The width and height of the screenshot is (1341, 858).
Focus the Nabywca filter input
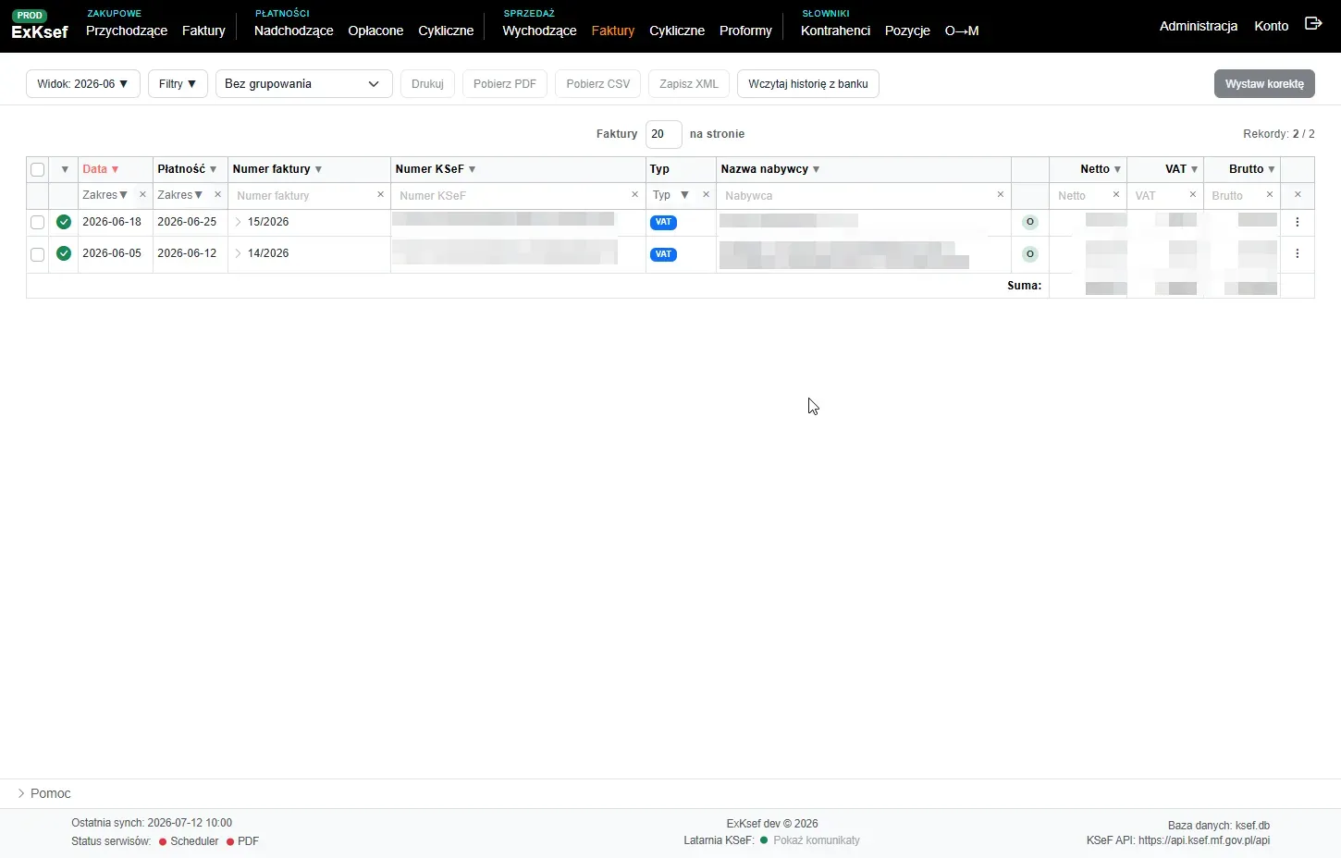coord(855,195)
